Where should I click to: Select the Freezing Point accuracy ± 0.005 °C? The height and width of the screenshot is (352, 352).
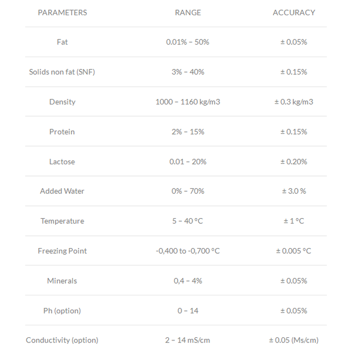(x=294, y=251)
